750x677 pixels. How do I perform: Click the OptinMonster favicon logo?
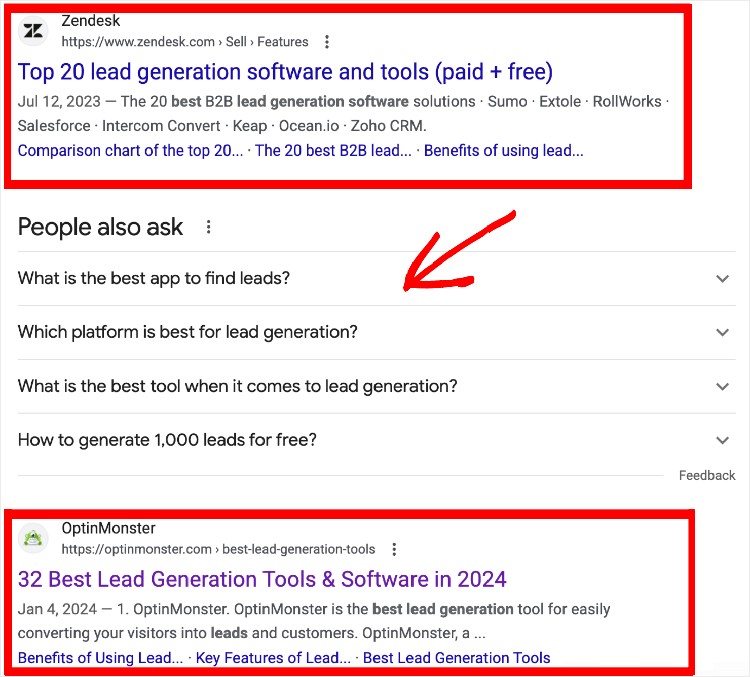point(32,538)
